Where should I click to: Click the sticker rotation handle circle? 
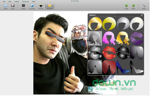tap(60, 27)
